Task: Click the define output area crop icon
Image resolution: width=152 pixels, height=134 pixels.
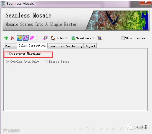Action: pos(100,38)
